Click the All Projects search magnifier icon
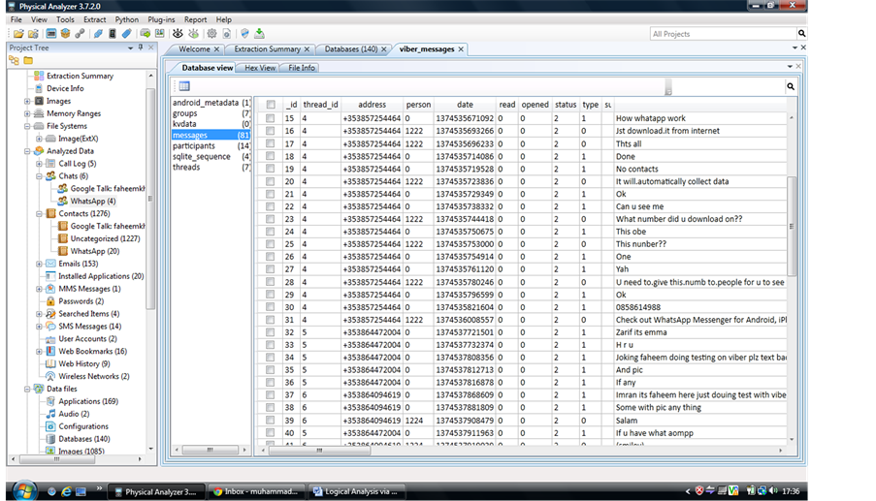This screenshot has height=501, width=876. pyautogui.click(x=801, y=34)
